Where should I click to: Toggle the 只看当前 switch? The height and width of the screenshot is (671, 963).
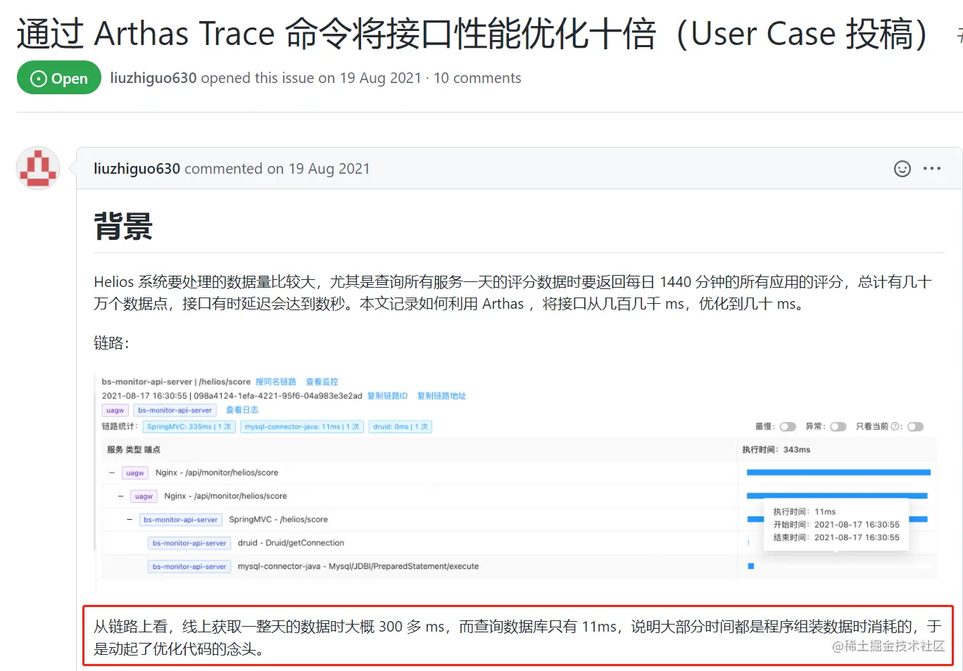(x=915, y=427)
